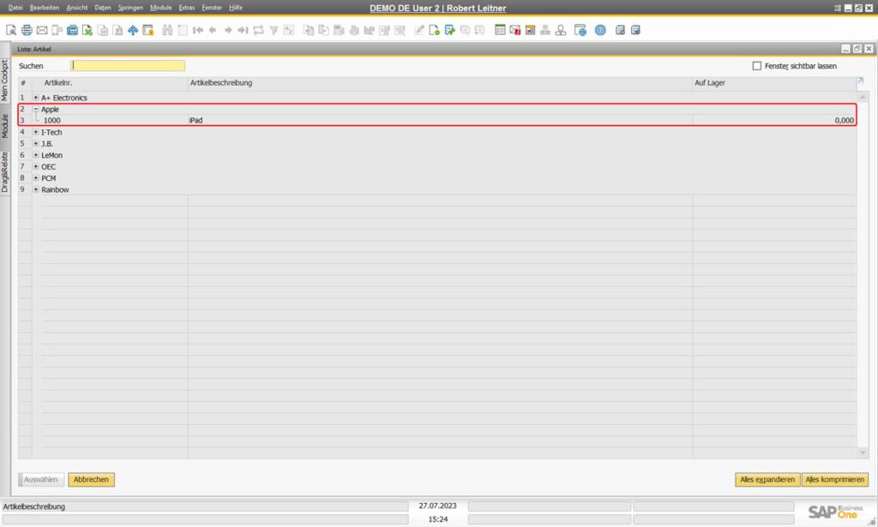Jump to the last data record
Viewport: 878px width, 527px height.
[243, 30]
